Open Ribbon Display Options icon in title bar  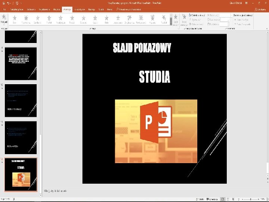point(246,3)
